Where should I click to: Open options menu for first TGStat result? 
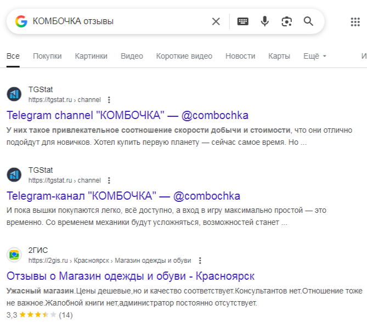tap(109, 100)
